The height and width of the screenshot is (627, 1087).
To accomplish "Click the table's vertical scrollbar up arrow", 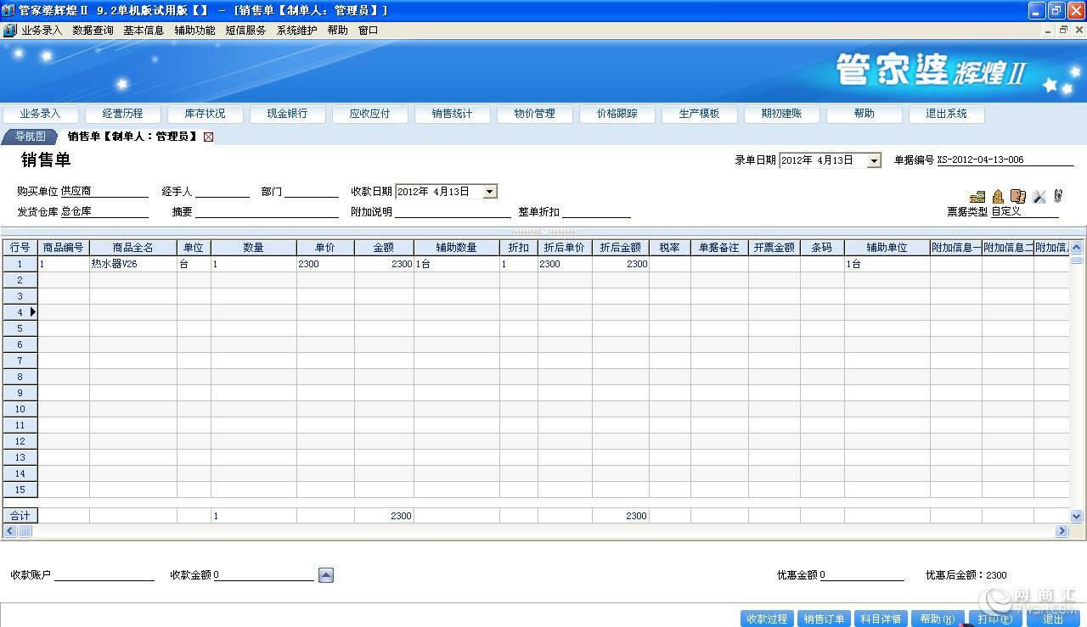I will [1077, 248].
